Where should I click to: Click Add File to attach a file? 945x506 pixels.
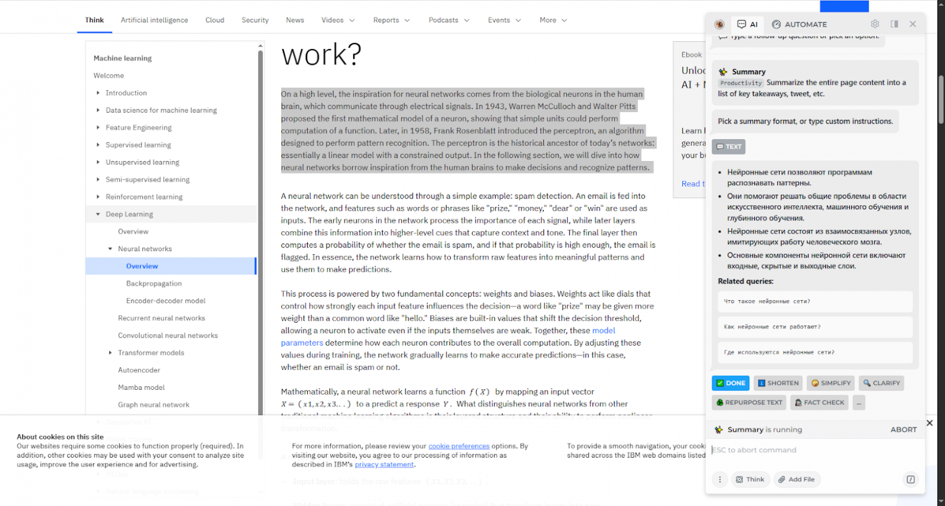[x=797, y=479]
